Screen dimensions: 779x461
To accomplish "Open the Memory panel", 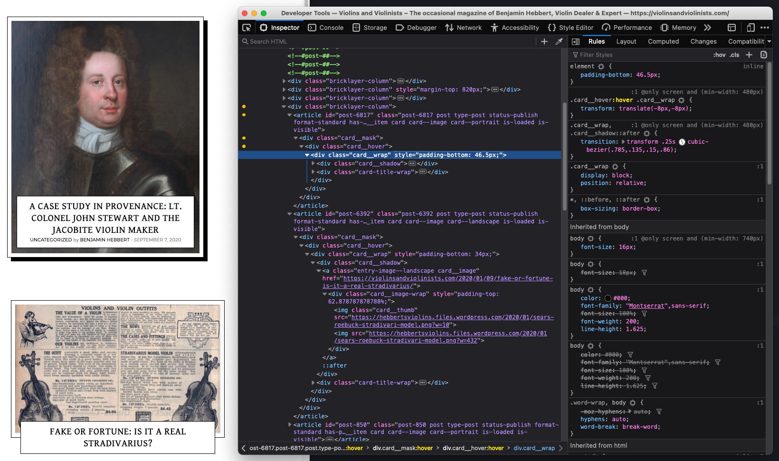I will pyautogui.click(x=678, y=28).
